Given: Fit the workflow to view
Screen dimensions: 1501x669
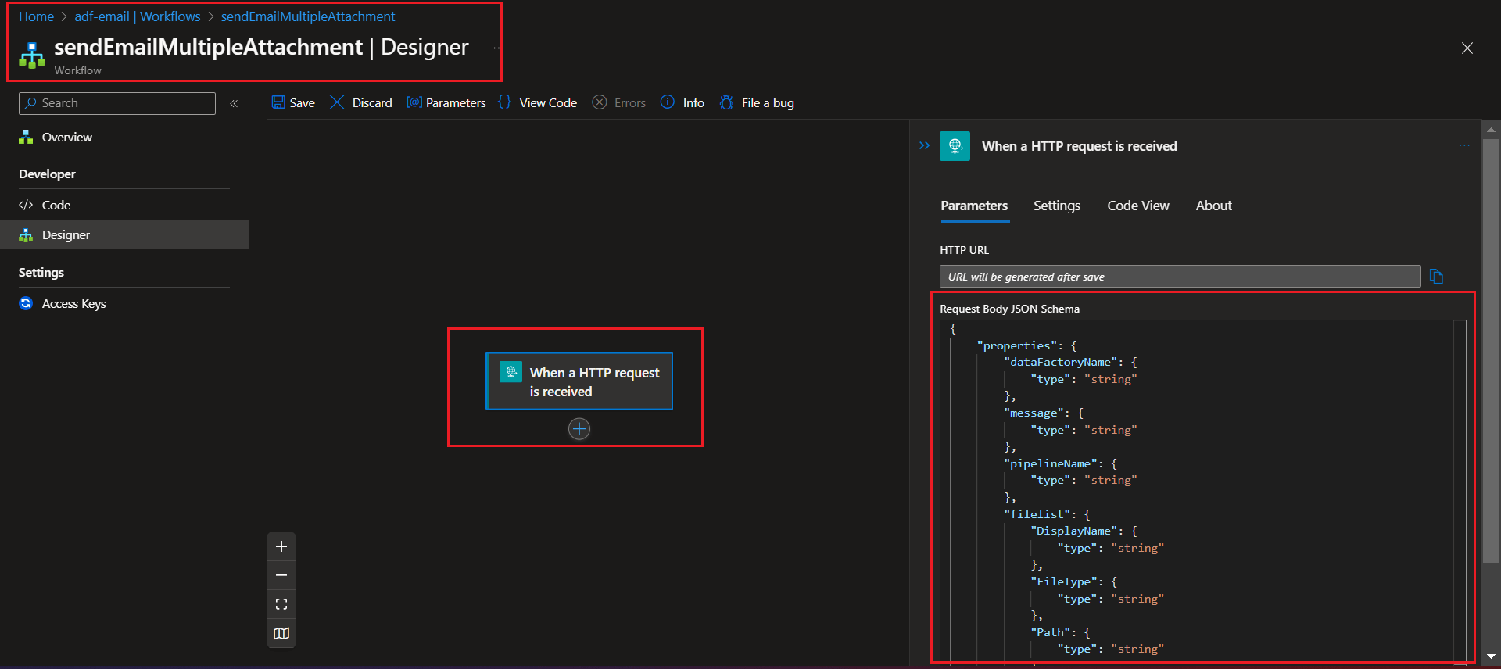Looking at the screenshot, I should click(281, 604).
